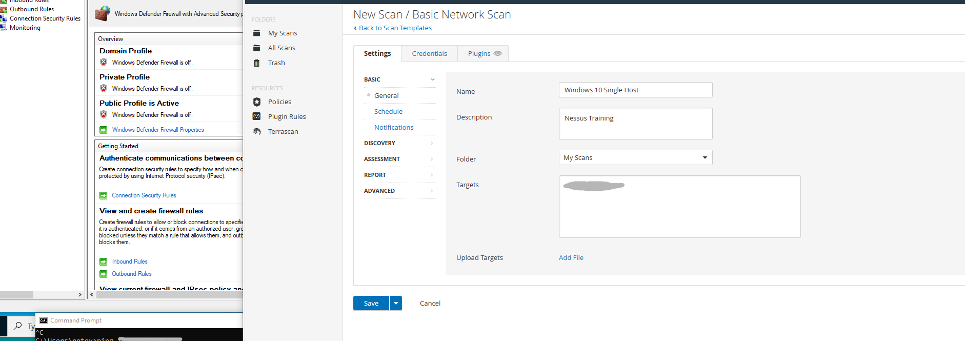The image size is (965, 341).
Task: Open Plugin Rules in the sidebar
Action: point(287,116)
